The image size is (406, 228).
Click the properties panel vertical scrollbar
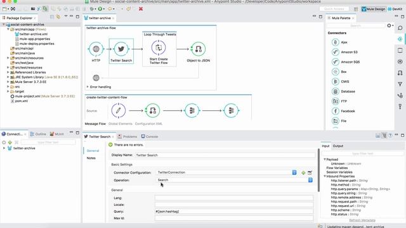coord(318,170)
